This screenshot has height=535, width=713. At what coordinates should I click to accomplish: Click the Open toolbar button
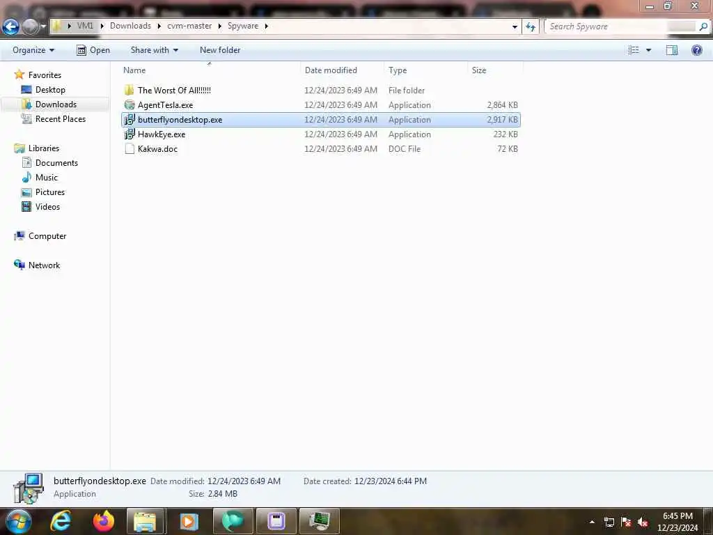[x=93, y=50]
